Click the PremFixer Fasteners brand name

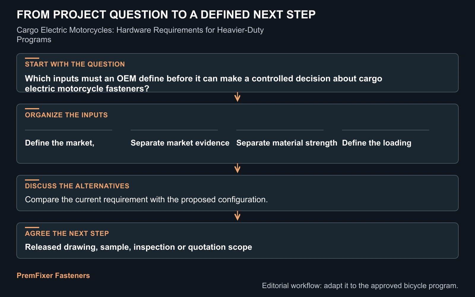(x=53, y=276)
